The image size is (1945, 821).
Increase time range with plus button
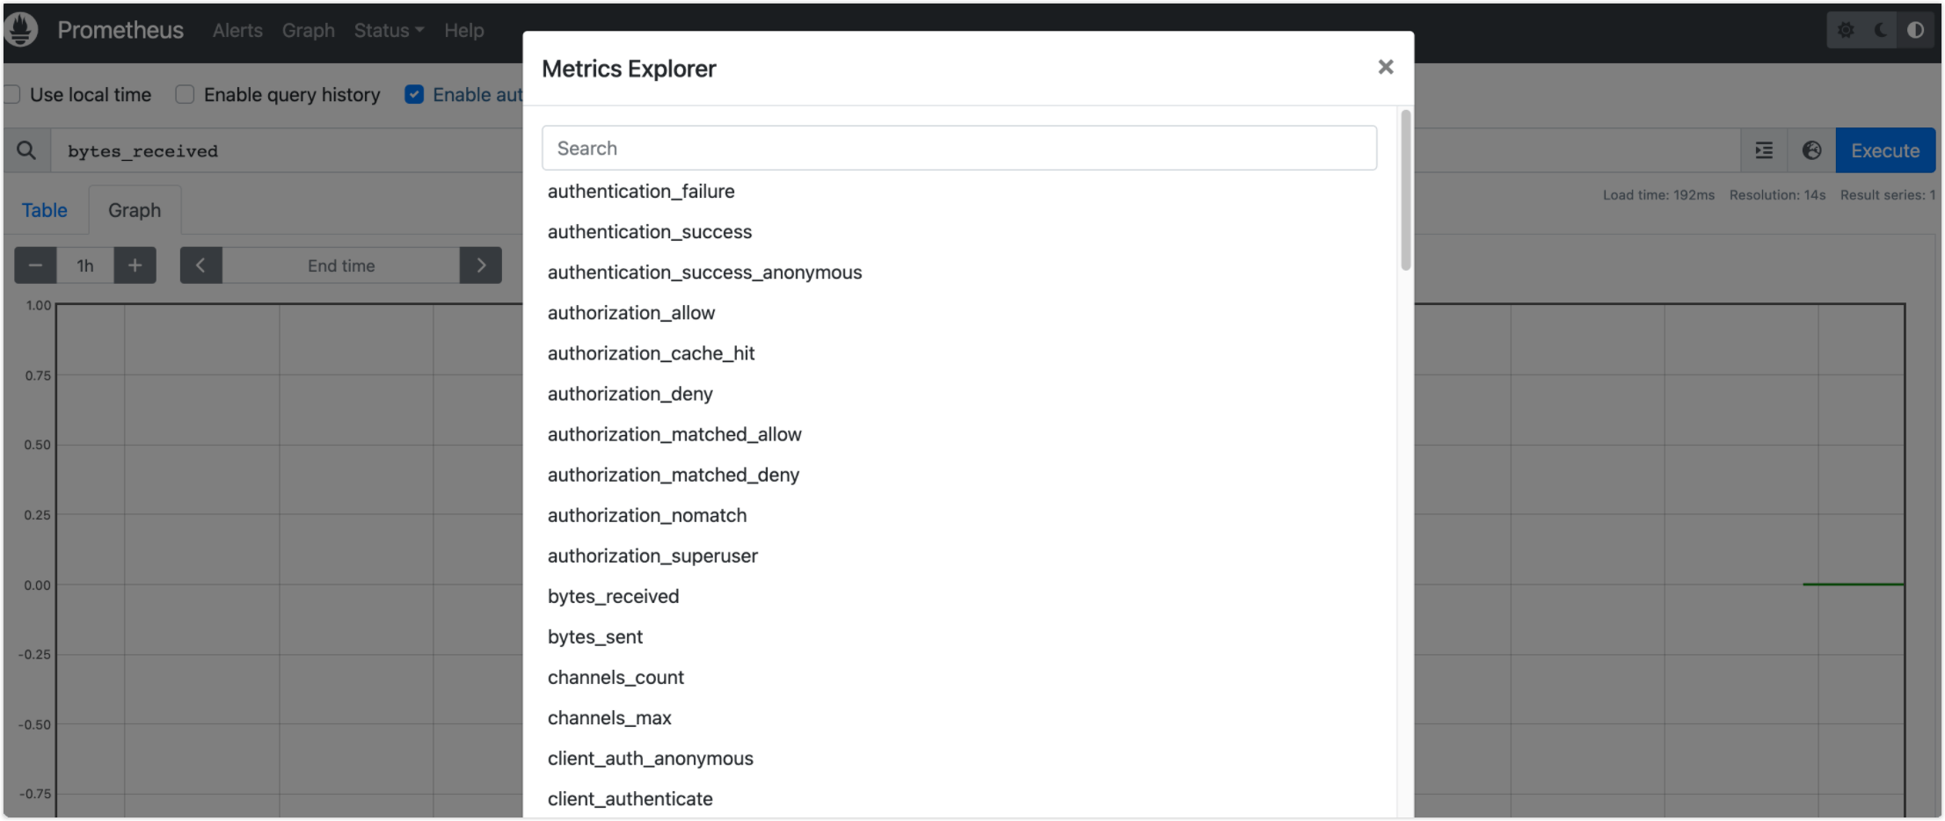coord(135,265)
